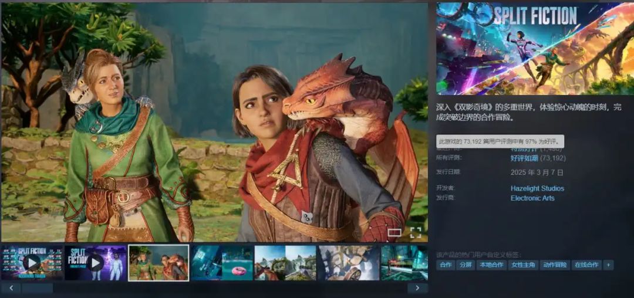Open the 合作 tag
Image resolution: width=634 pixels, height=298 pixels.
click(446, 265)
